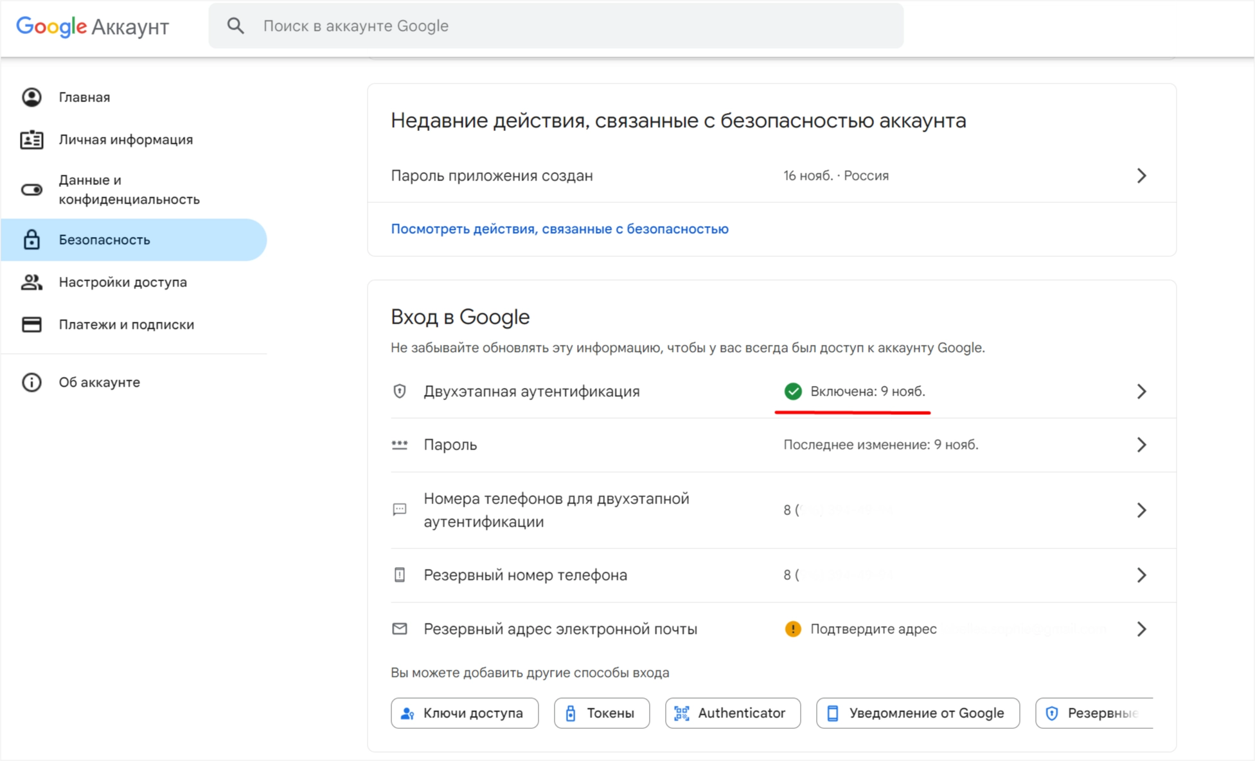
Task: Click the Authenticator button
Action: point(733,713)
